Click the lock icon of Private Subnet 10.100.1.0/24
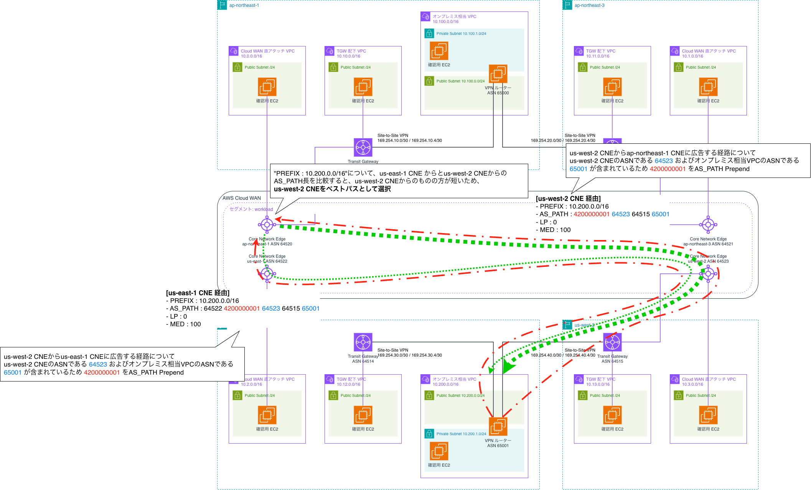This screenshot has width=811, height=490. (429, 33)
